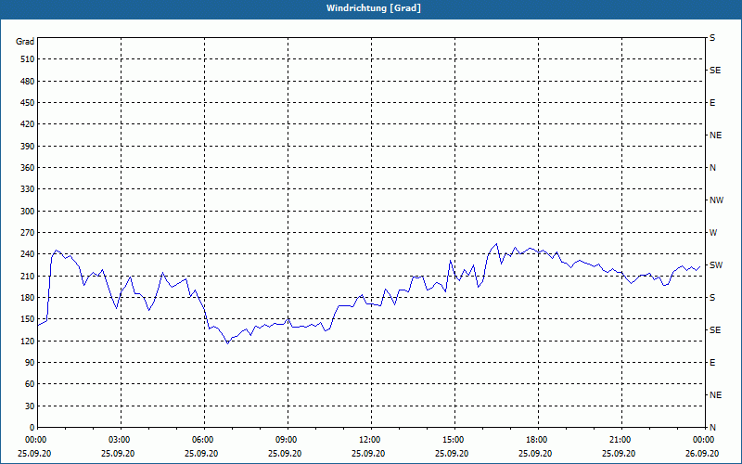Screen dimensions: 742x464
Task: Select the lower 'E' label beside 90
Action: coord(712,363)
